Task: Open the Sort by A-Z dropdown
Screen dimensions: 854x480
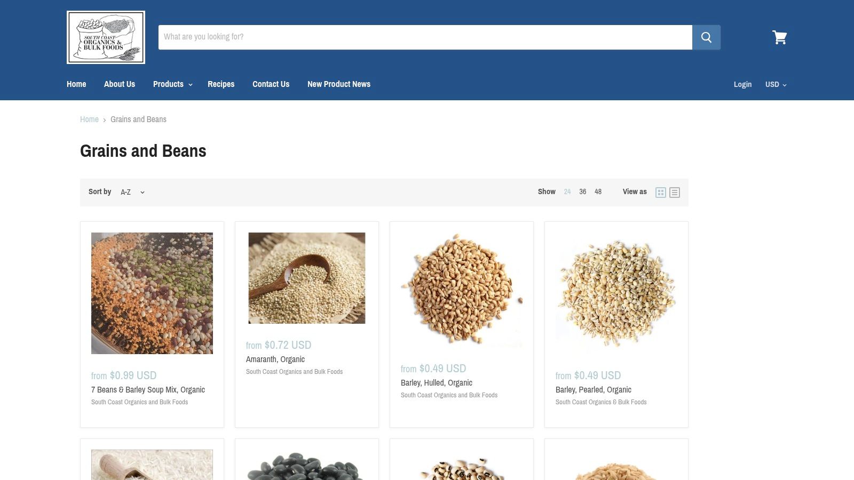Action: point(131,191)
